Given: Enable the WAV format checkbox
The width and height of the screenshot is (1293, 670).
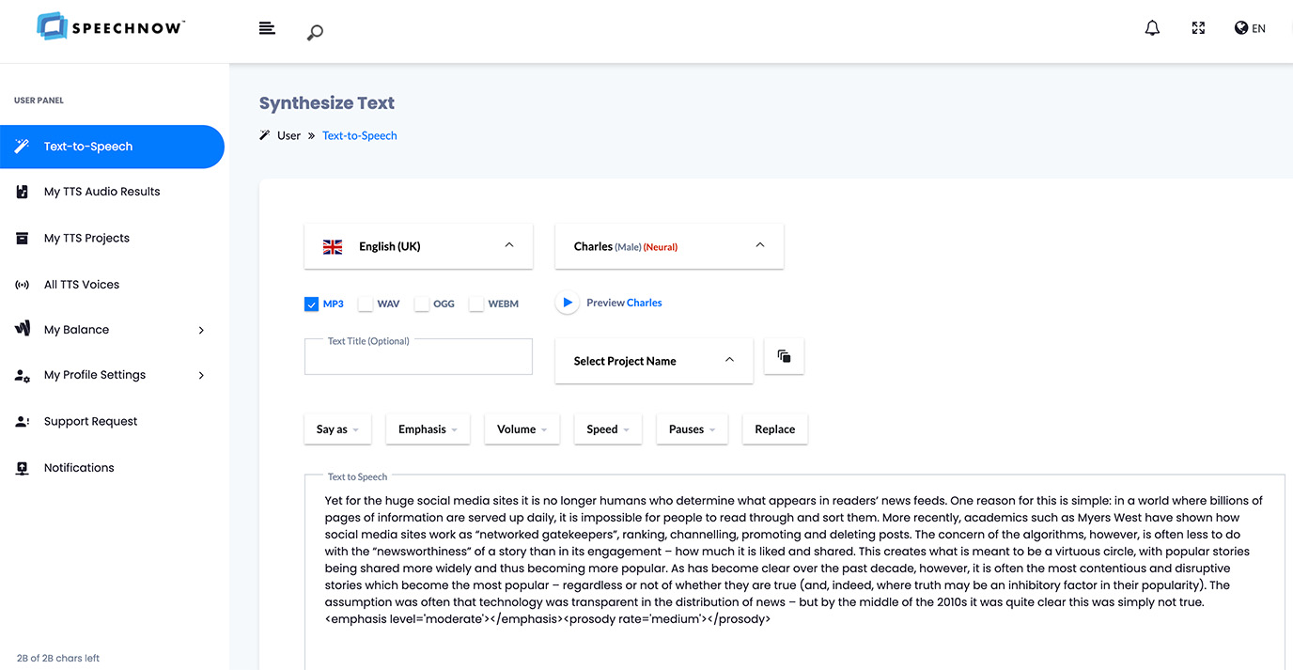Looking at the screenshot, I should [366, 304].
